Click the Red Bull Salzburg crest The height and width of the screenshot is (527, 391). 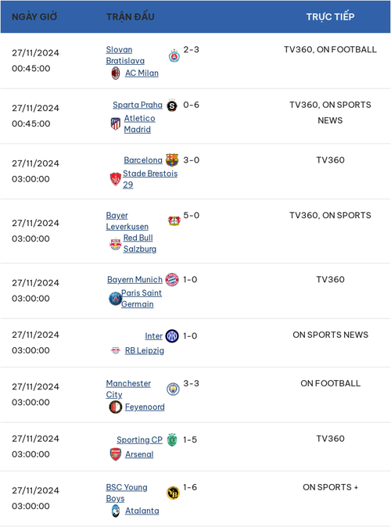pyautogui.click(x=115, y=244)
